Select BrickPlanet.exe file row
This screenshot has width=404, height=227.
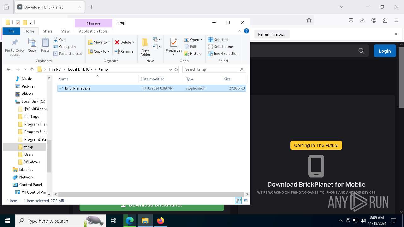click(152, 88)
